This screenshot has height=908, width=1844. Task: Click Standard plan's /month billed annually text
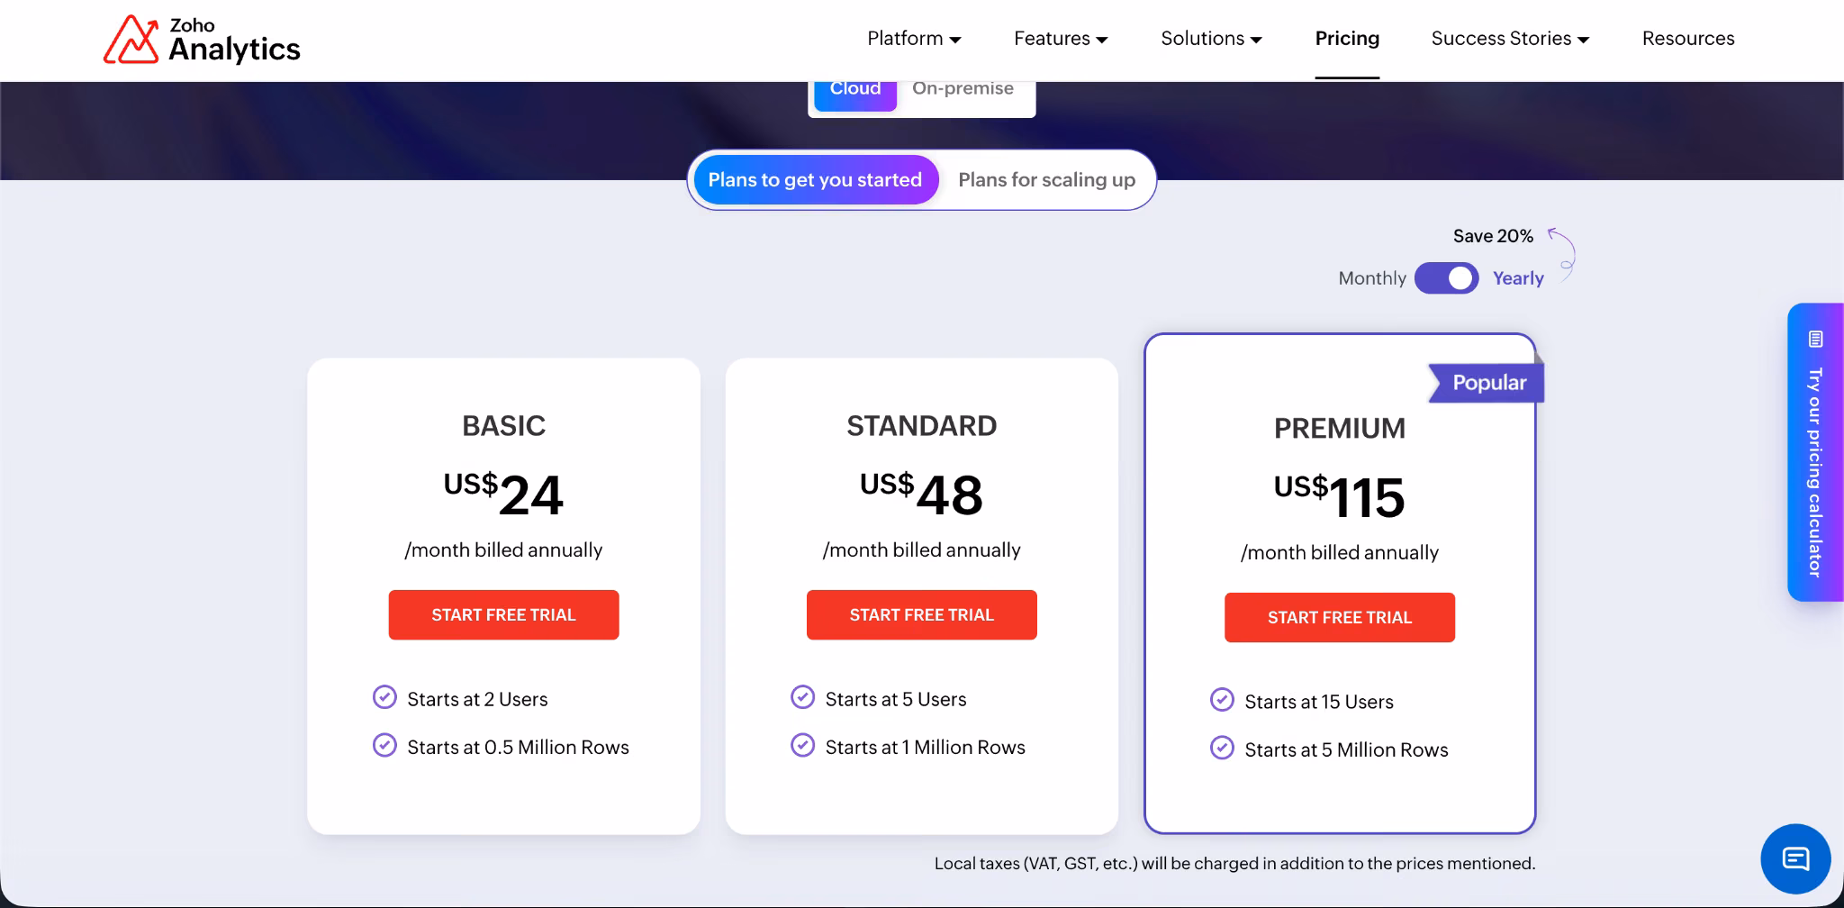coord(921,549)
